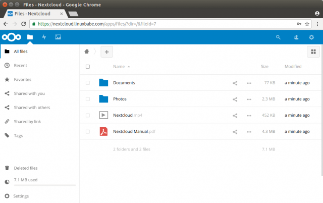Click the search magnifier in header
This screenshot has height=203, width=323.
coord(278,37)
